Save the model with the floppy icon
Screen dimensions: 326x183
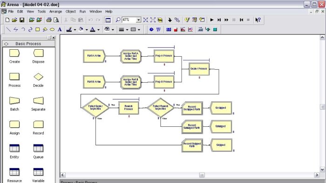[x=22, y=20]
